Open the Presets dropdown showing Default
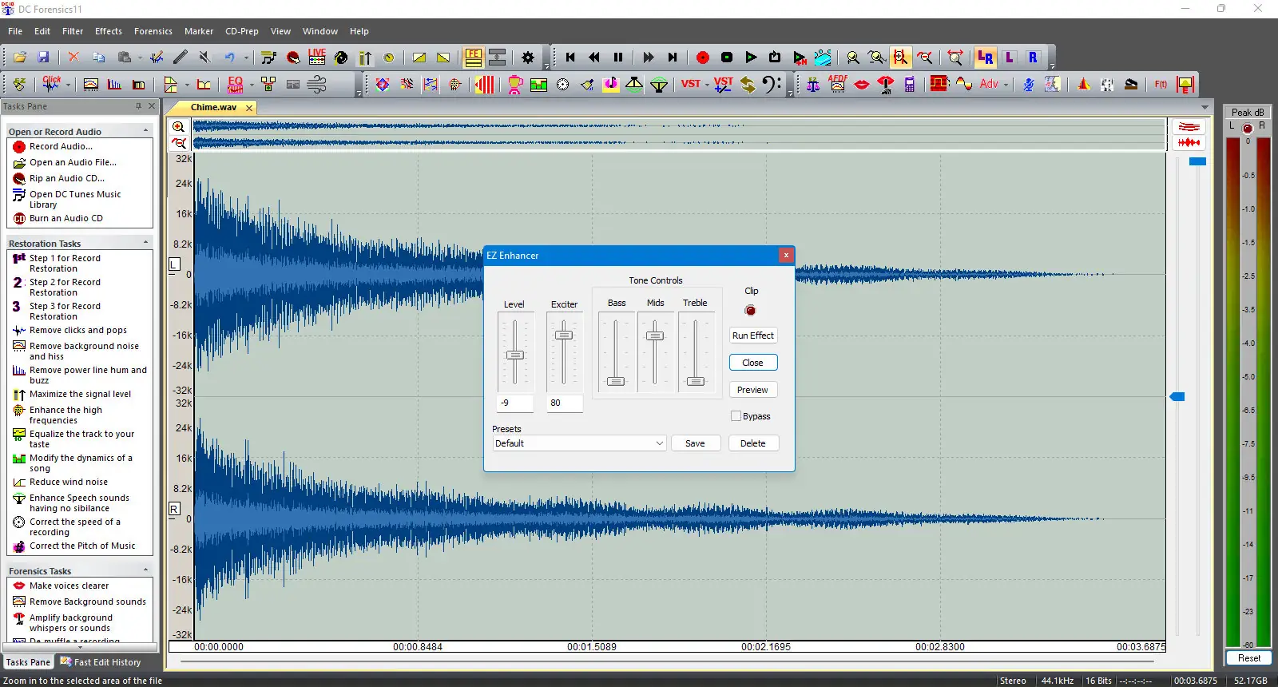Image resolution: width=1278 pixels, height=687 pixels. 579,443
